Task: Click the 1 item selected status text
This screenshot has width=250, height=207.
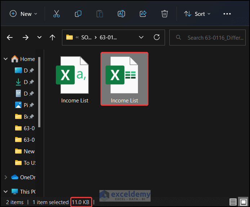Action: tap(50, 202)
